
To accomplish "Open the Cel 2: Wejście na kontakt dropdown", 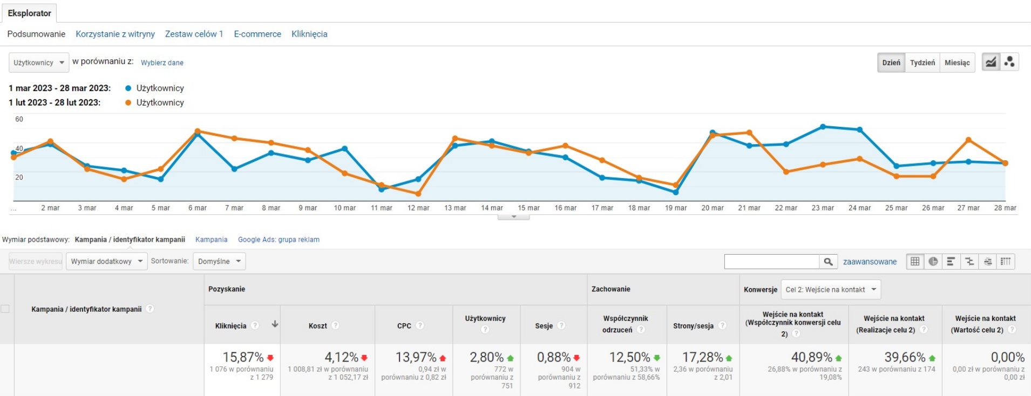I will tap(831, 290).
